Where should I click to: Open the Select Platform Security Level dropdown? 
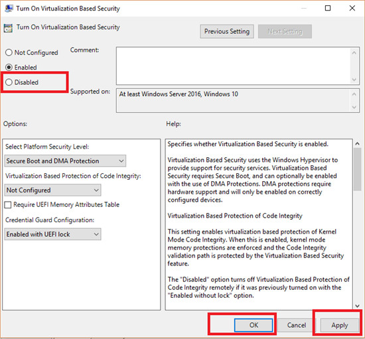coord(65,161)
